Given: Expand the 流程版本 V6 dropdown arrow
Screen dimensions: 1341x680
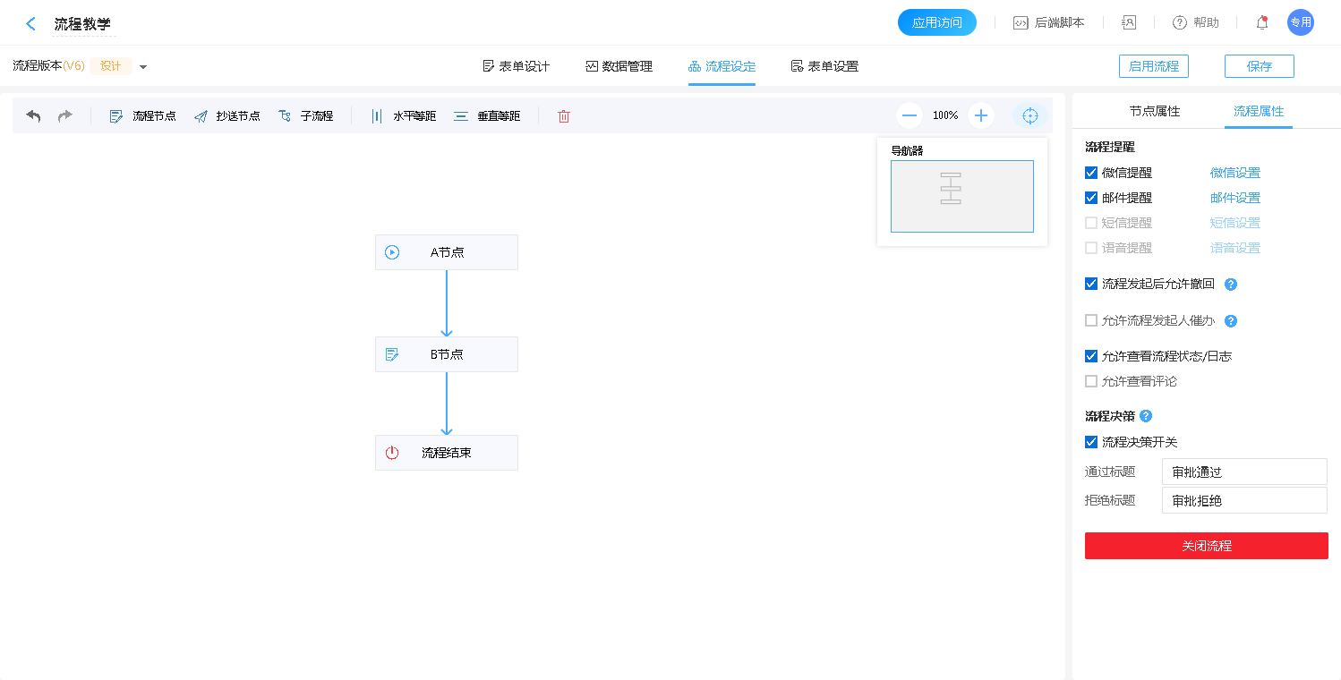Looking at the screenshot, I should (143, 67).
